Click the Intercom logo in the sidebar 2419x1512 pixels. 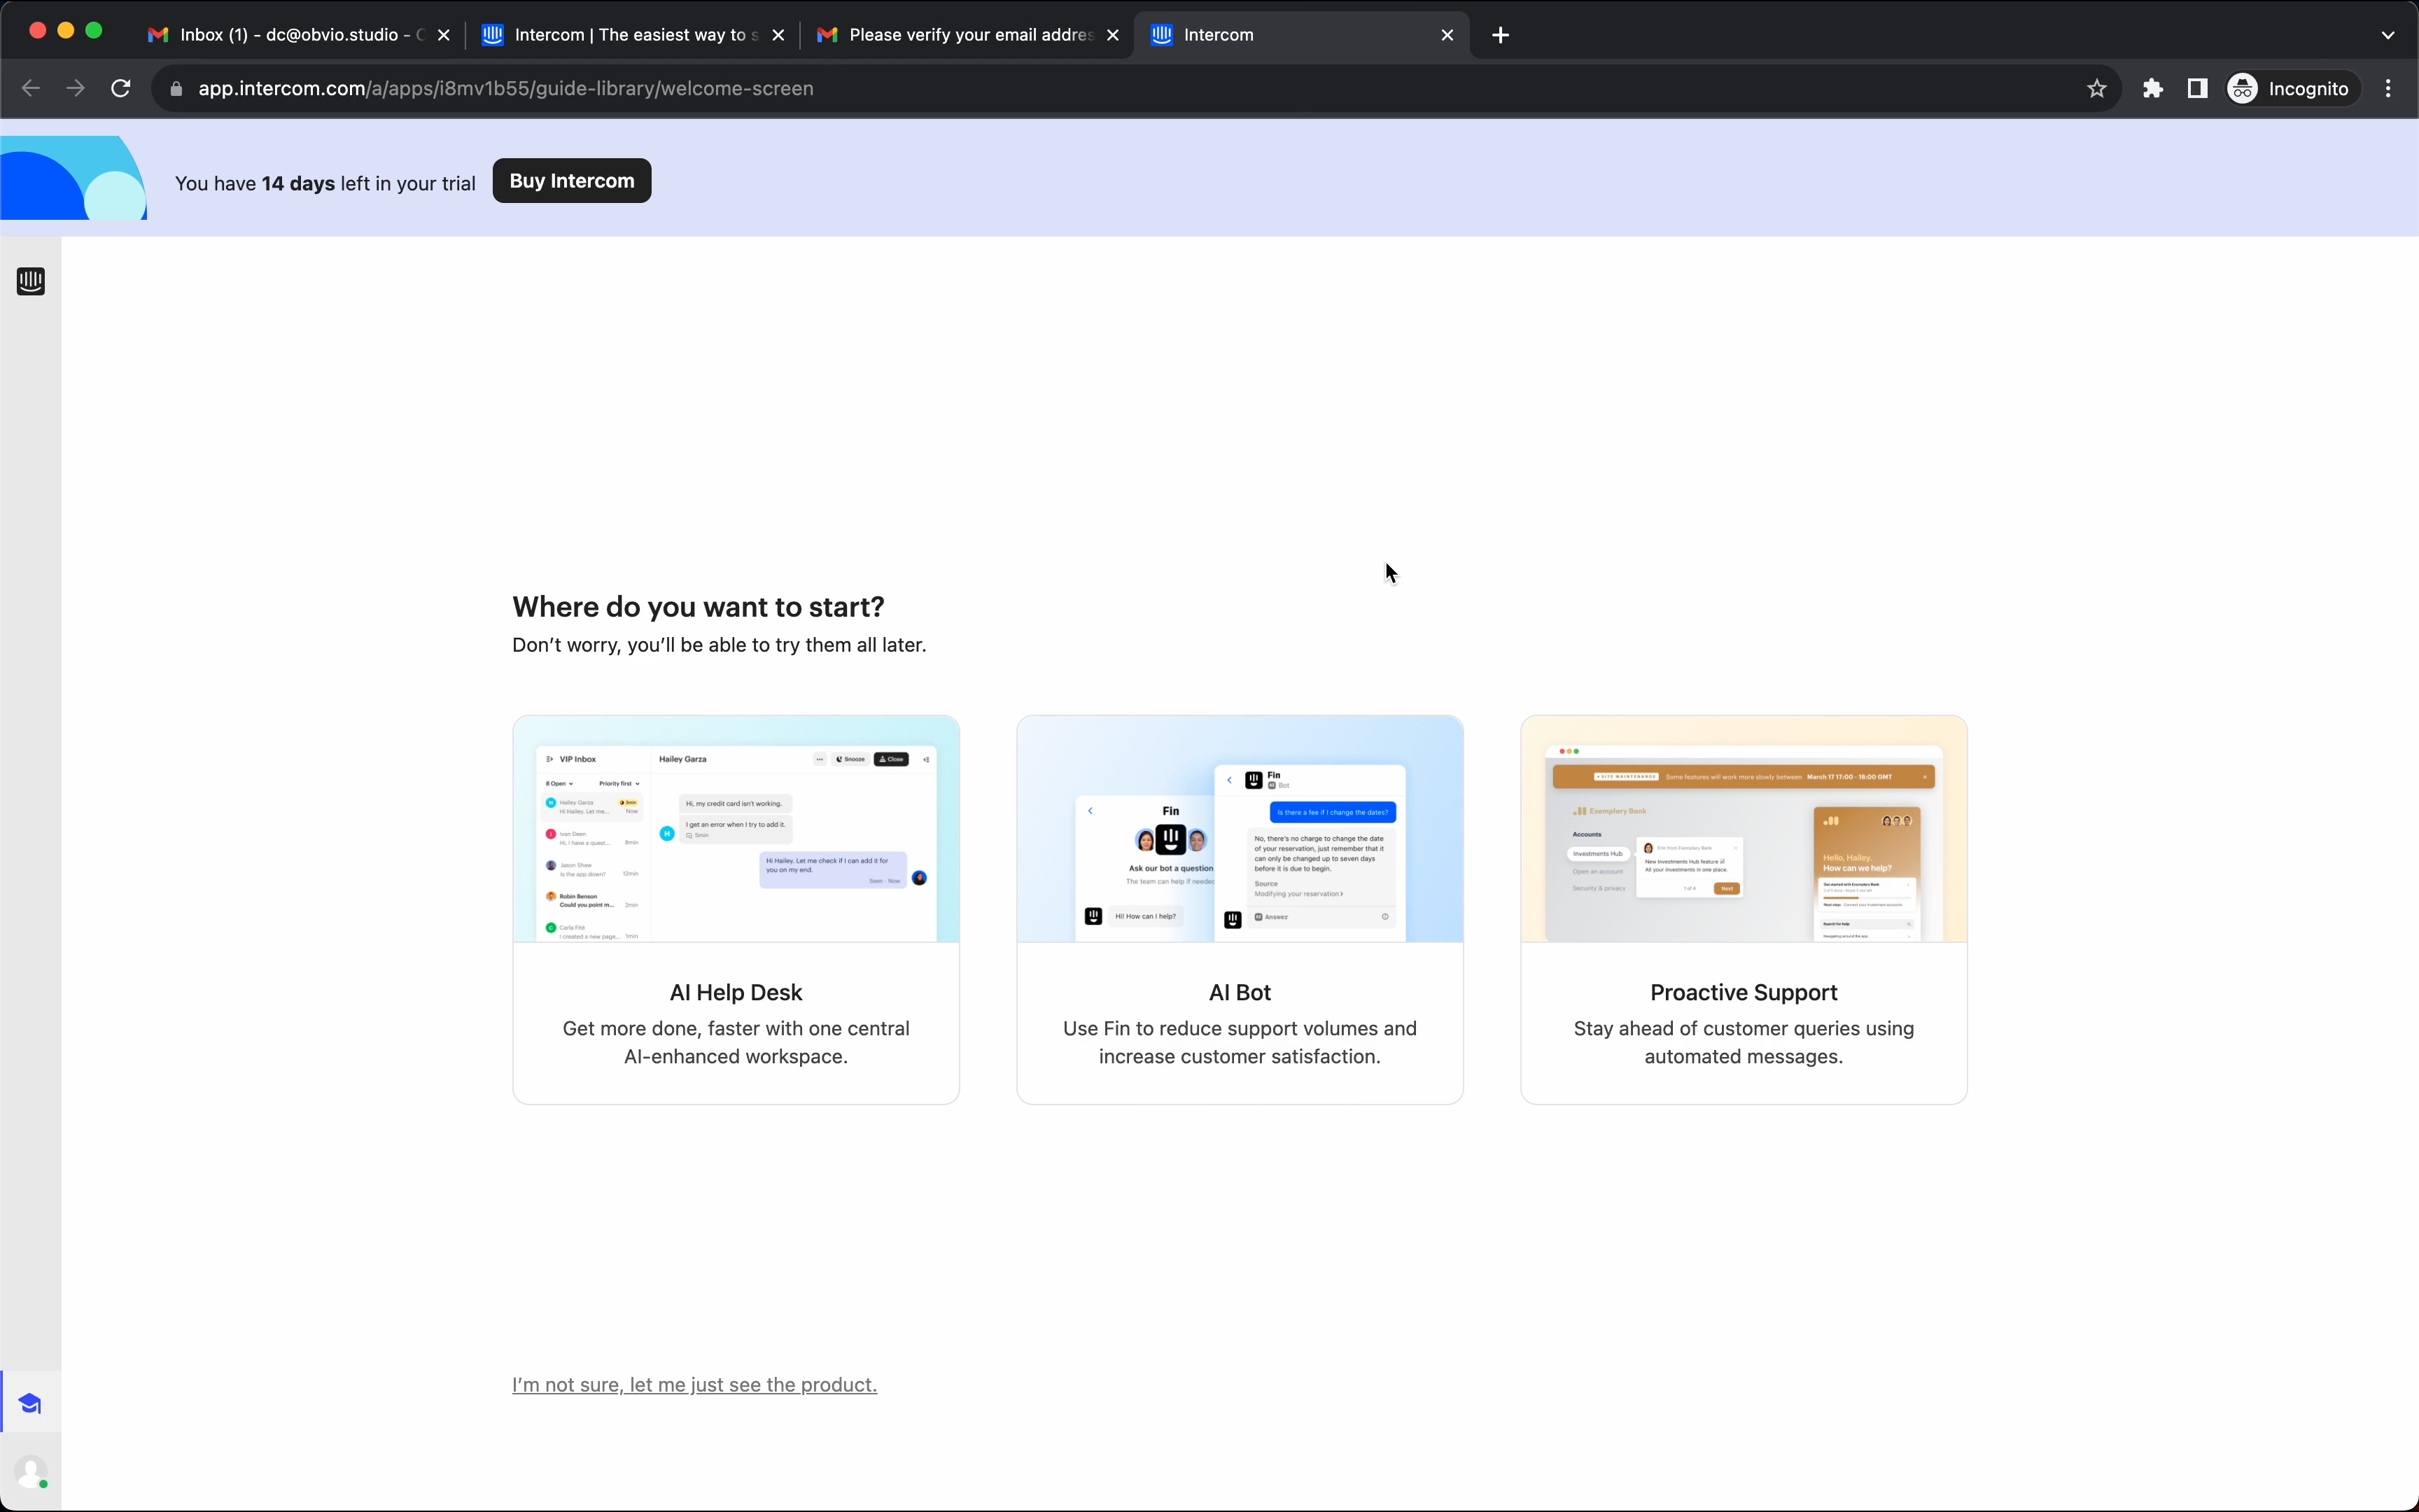30,281
